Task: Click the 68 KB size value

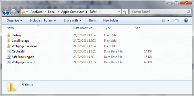Action: pyautogui.click(x=148, y=62)
